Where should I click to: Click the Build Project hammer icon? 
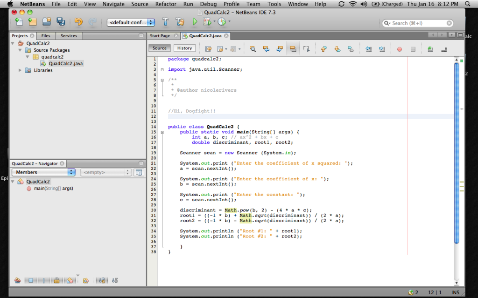coord(165,22)
